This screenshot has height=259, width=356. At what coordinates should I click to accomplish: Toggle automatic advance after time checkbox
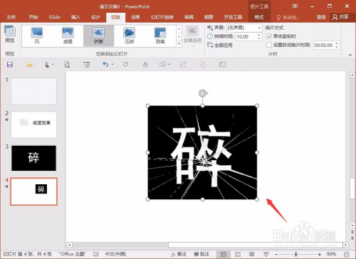269,45
